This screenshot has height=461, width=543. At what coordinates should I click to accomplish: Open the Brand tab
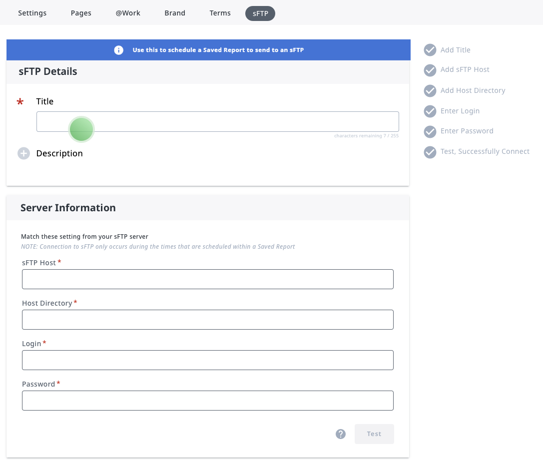pos(175,13)
